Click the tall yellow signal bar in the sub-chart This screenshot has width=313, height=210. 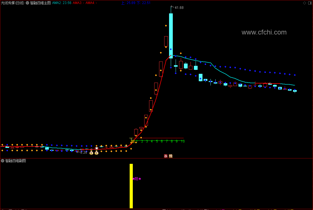[x=131, y=186]
